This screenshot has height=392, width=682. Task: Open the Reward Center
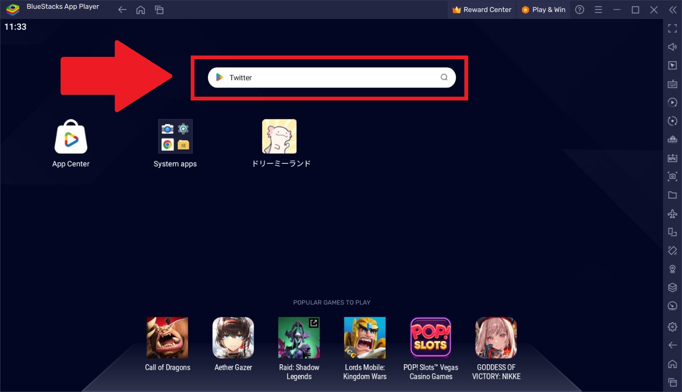(482, 10)
